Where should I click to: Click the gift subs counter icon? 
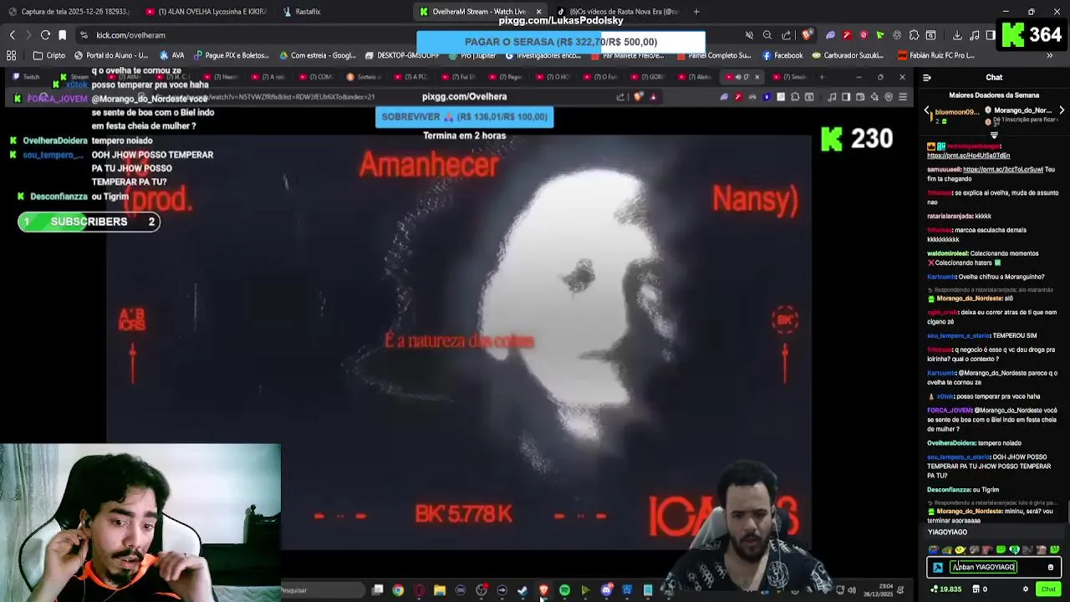980,589
